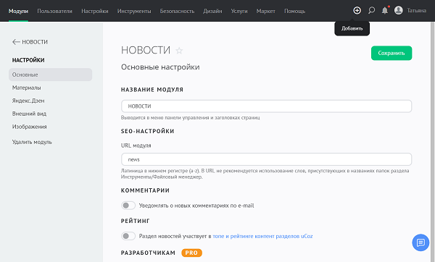Select Яндекс.Дзен in the sidebar
The width and height of the screenshot is (435, 262).
[x=28, y=101]
